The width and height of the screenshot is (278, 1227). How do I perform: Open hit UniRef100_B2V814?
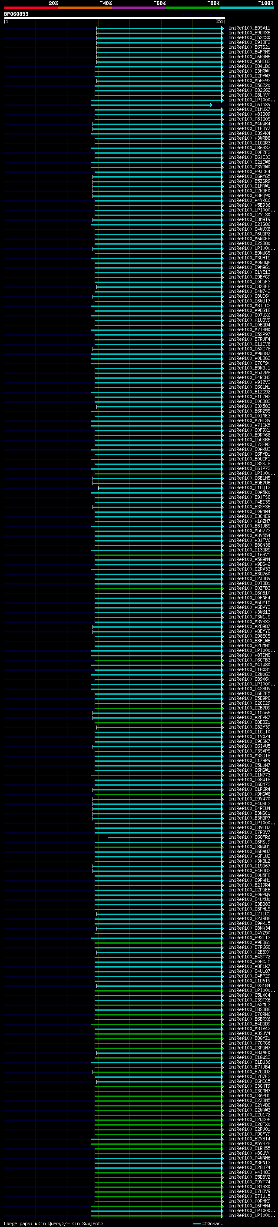coord(249,1139)
